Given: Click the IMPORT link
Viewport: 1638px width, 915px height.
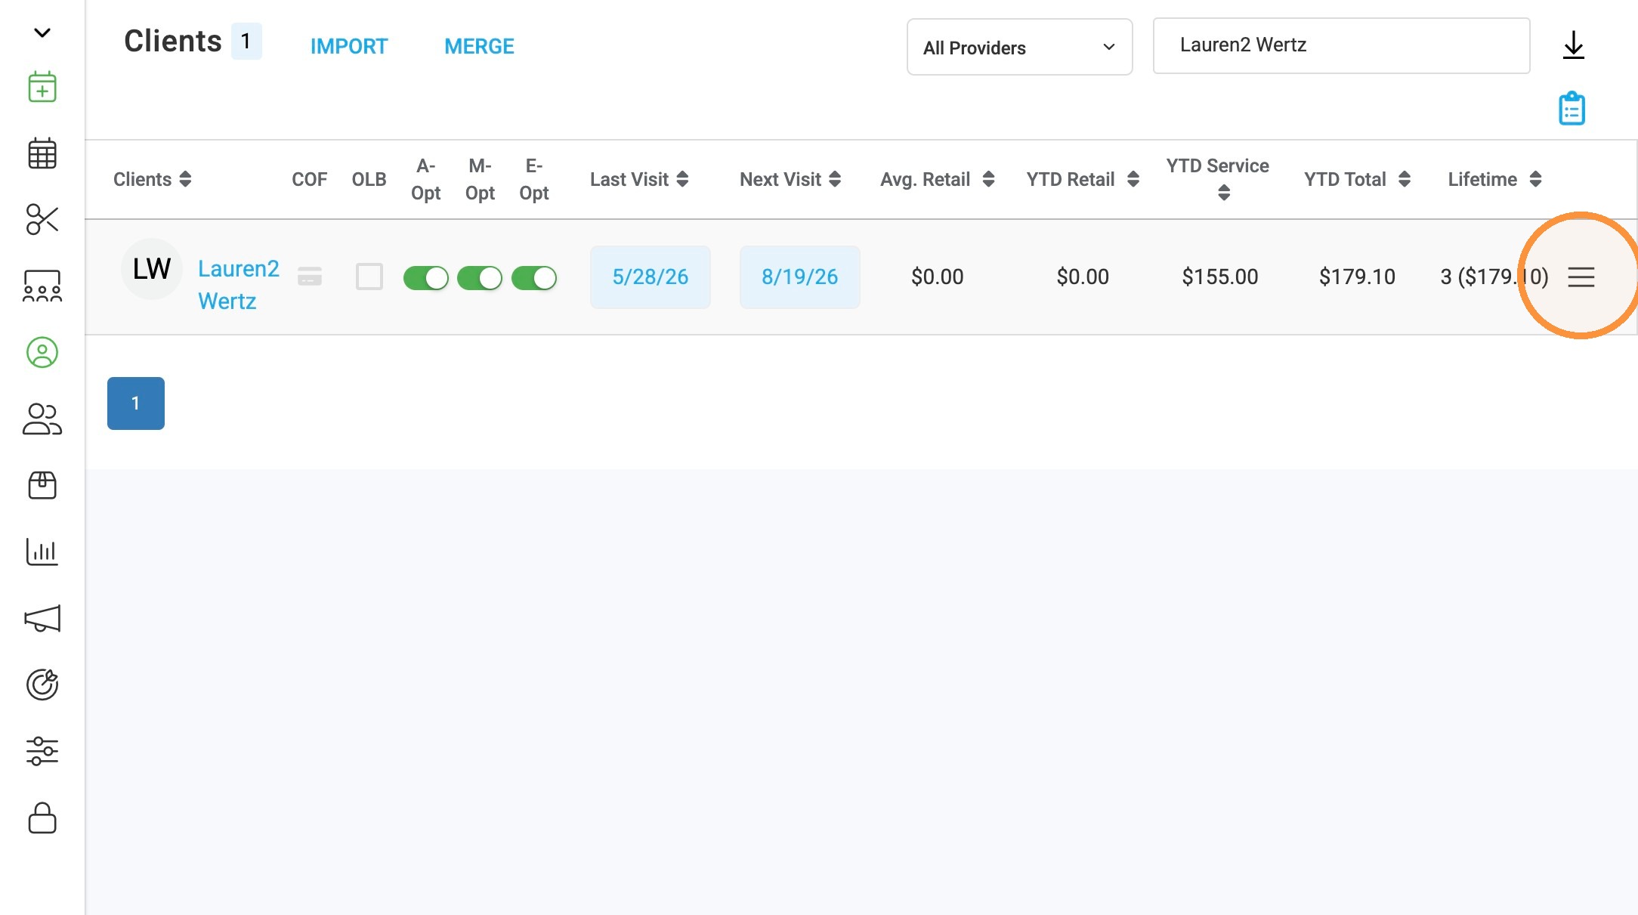Looking at the screenshot, I should click(349, 46).
